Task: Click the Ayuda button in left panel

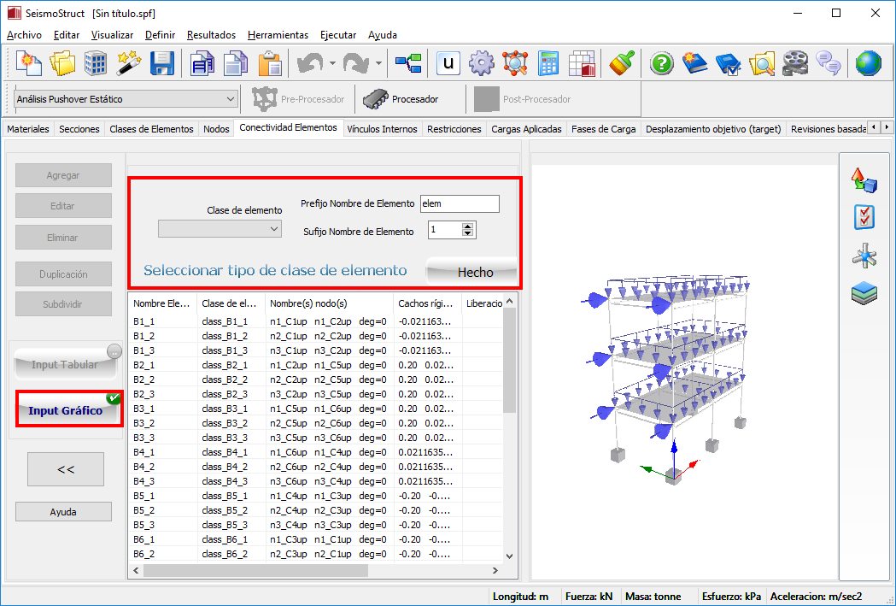Action: click(63, 512)
